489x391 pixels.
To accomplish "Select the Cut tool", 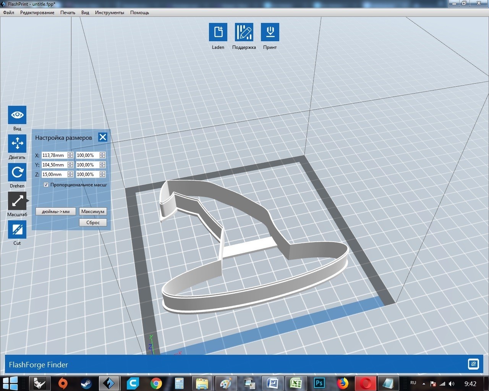I will point(17,230).
